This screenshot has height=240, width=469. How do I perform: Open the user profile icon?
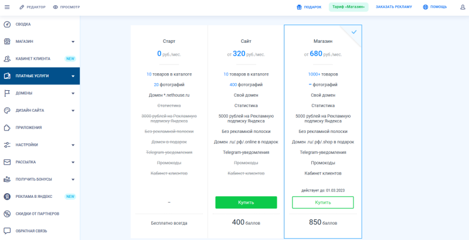coord(463,7)
